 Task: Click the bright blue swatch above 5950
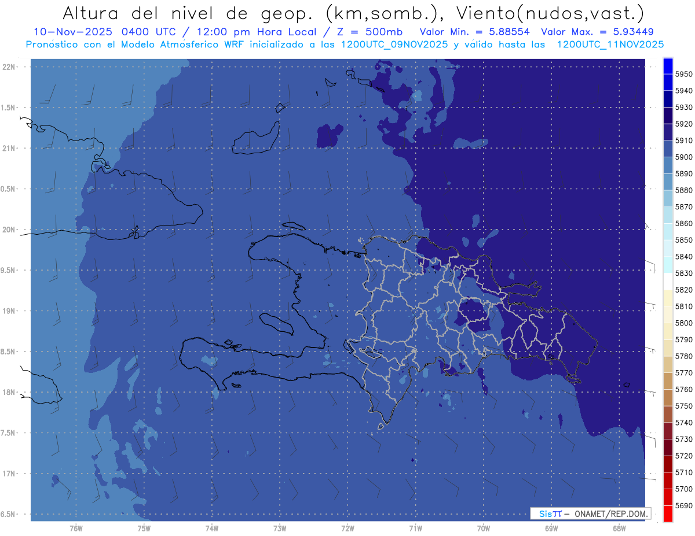[x=668, y=66]
